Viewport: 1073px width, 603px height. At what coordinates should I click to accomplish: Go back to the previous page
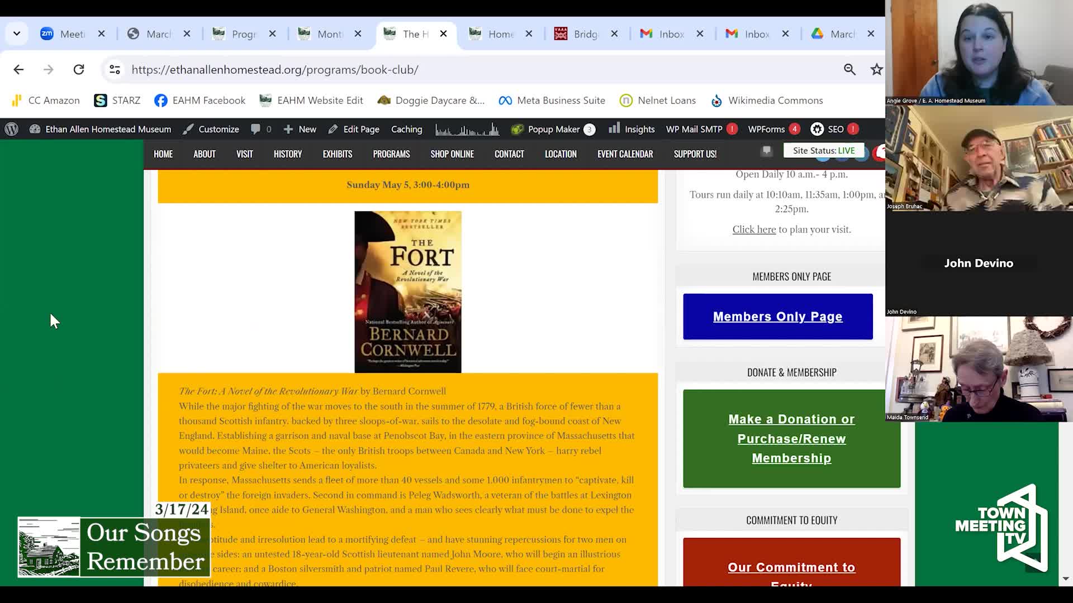coord(18,69)
